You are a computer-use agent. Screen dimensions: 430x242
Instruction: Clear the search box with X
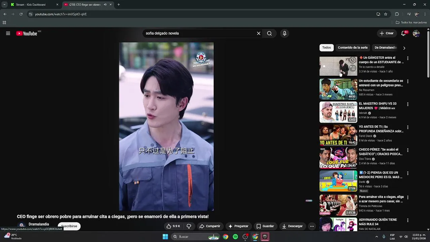click(259, 33)
